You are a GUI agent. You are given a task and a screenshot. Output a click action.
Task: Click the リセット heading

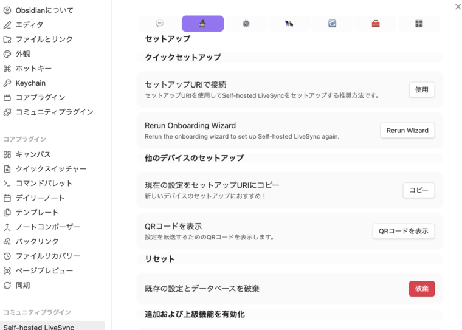[x=160, y=259]
